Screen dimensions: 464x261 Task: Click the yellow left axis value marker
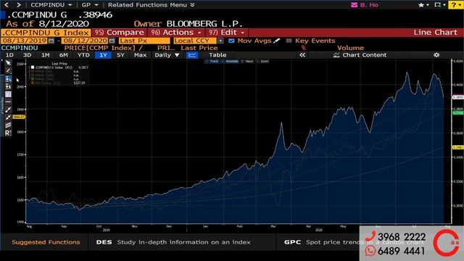click(x=19, y=117)
